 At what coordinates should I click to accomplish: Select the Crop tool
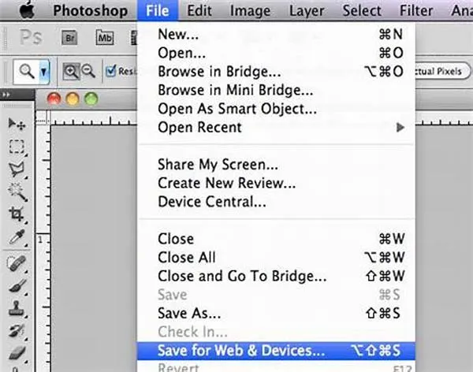tap(16, 213)
